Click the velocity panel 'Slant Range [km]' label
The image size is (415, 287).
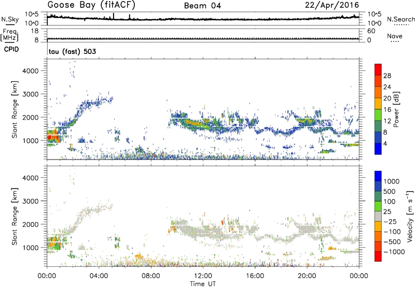pos(15,216)
